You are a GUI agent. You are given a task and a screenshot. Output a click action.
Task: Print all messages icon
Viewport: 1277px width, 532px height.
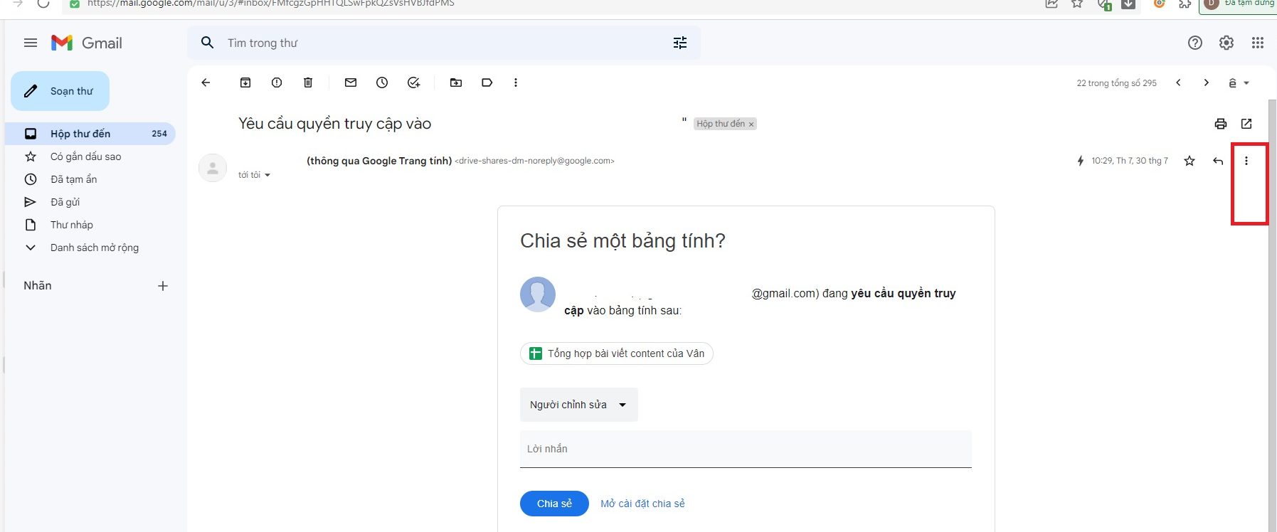coord(1221,124)
